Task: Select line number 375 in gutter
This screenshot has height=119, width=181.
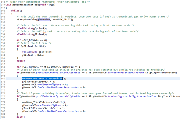Action: 3,96
